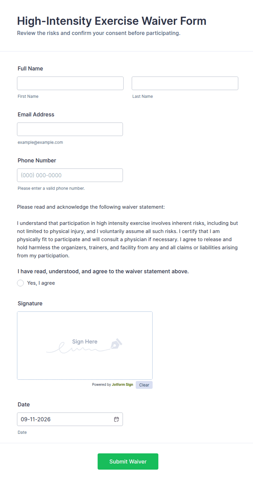Click the Signature section label
The image size is (253, 483).
(x=30, y=303)
